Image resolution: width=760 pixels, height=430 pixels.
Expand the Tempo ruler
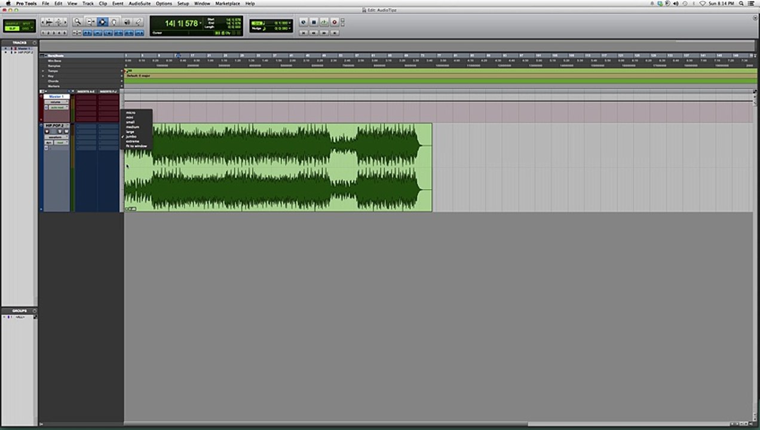point(43,71)
